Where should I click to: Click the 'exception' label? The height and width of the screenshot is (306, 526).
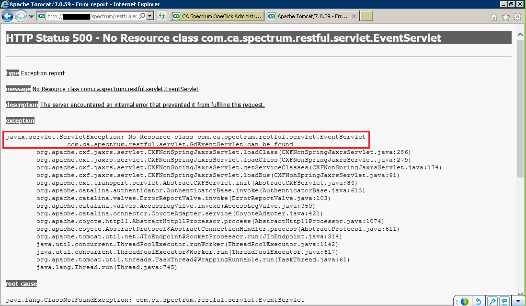[x=20, y=120]
